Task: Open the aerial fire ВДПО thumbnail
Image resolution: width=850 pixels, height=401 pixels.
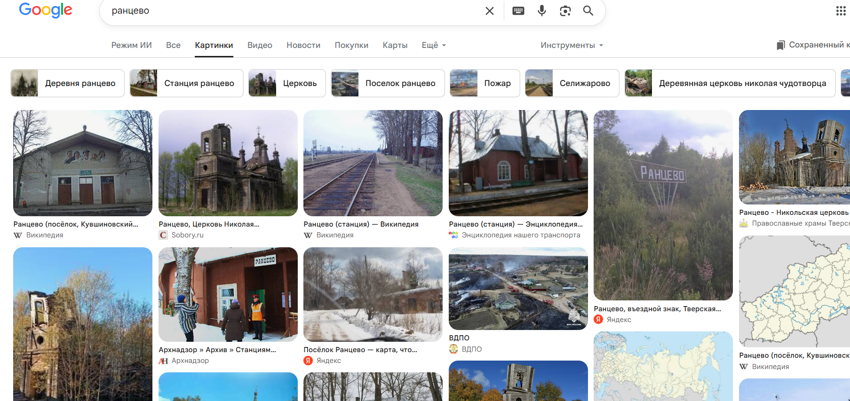Action: pos(518,289)
